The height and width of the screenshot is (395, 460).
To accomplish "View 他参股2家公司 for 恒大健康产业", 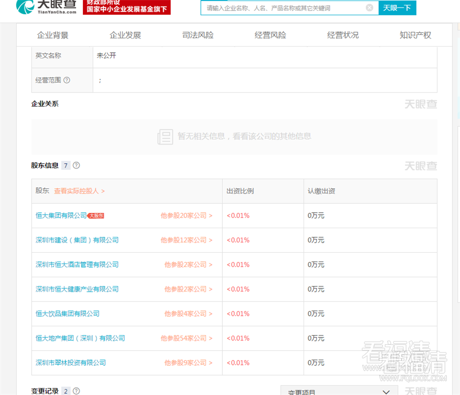I will pos(188,289).
